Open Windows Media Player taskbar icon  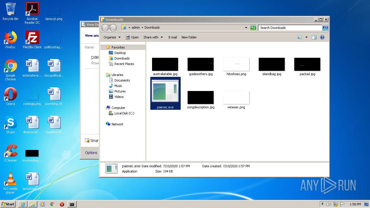42,204
